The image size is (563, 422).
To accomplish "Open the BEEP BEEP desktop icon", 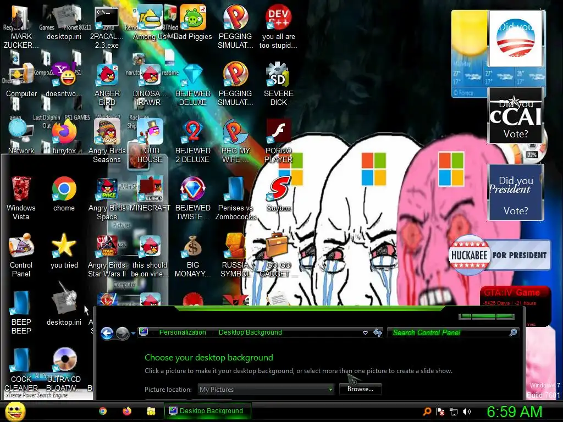I will [21, 312].
